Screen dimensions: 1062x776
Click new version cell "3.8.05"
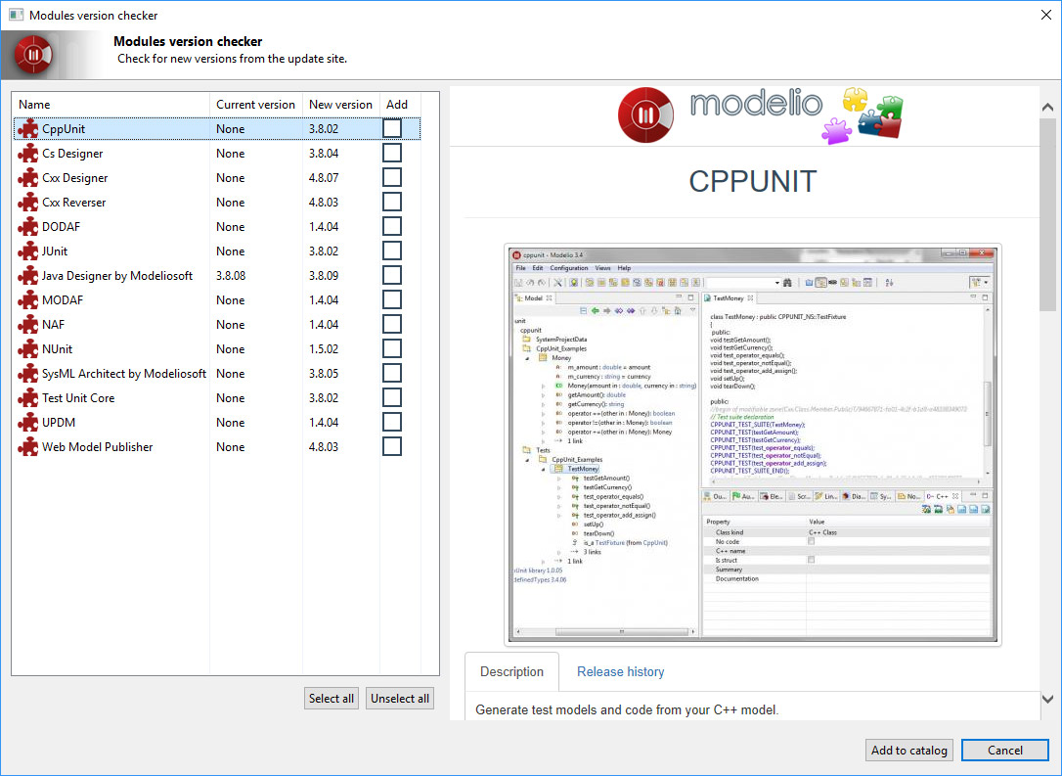(324, 374)
